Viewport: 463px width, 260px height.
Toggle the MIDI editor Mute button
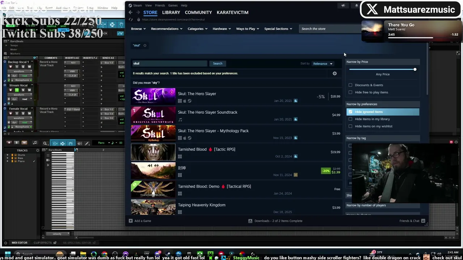point(24,143)
